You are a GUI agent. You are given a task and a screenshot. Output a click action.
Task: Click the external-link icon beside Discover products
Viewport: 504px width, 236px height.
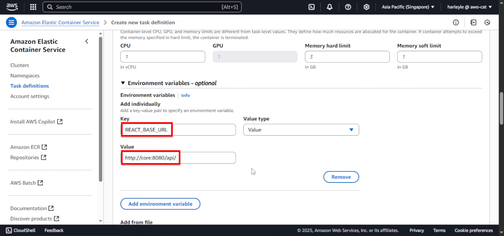pos(56,218)
